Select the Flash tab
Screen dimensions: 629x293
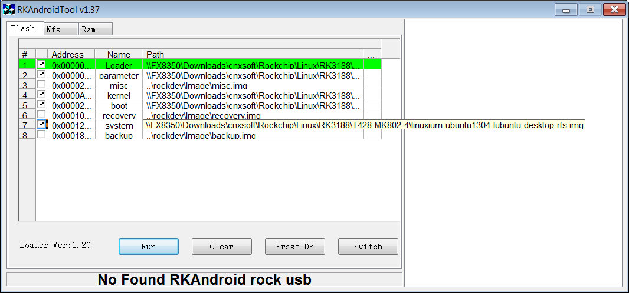click(x=25, y=28)
